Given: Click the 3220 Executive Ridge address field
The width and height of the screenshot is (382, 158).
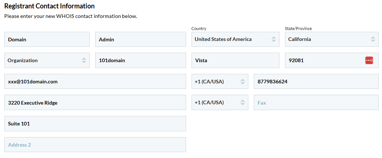Looking at the screenshot, I should click(95, 103).
